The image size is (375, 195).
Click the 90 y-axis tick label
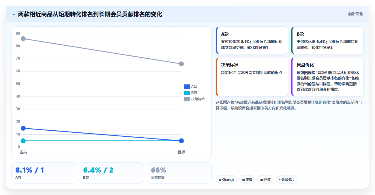[18, 34]
